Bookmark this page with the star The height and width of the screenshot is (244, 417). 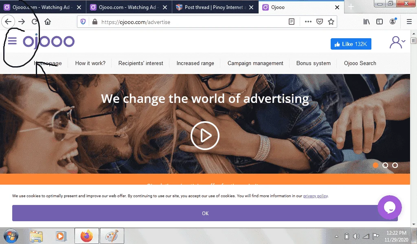[x=331, y=22]
